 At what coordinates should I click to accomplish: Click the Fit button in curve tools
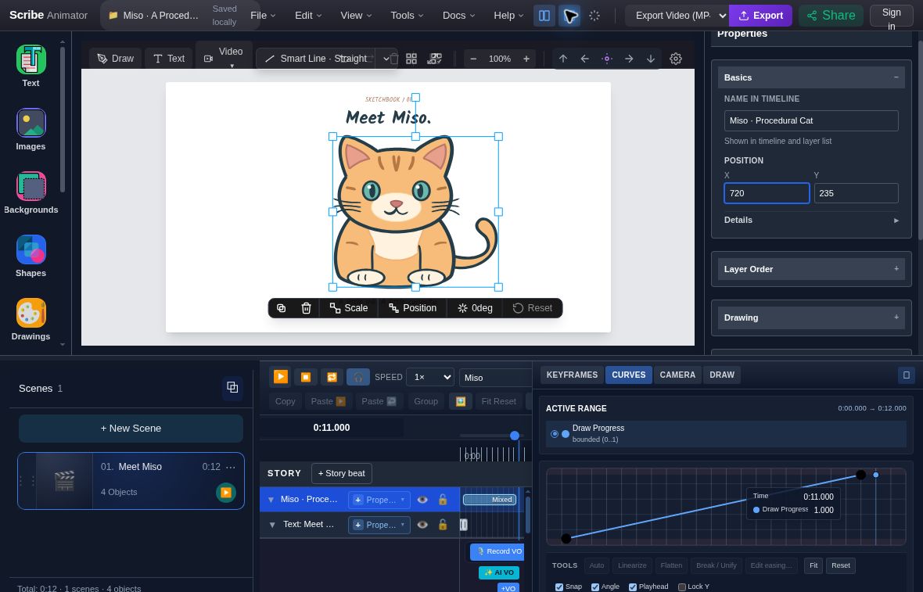[x=813, y=565]
